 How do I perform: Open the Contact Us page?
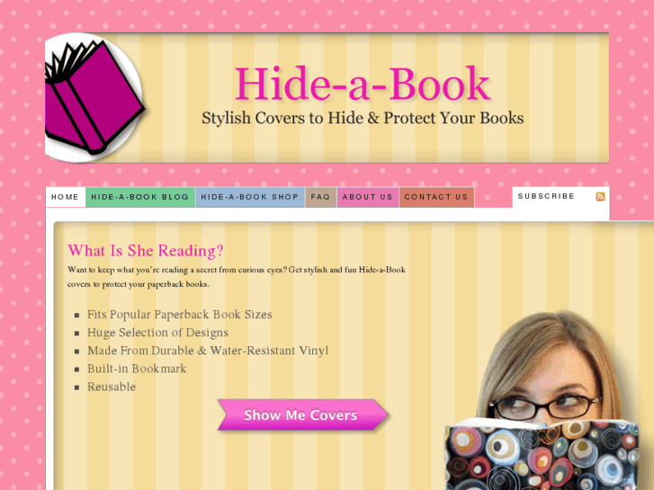point(436,197)
